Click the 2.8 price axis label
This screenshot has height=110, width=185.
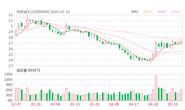tap(10, 37)
